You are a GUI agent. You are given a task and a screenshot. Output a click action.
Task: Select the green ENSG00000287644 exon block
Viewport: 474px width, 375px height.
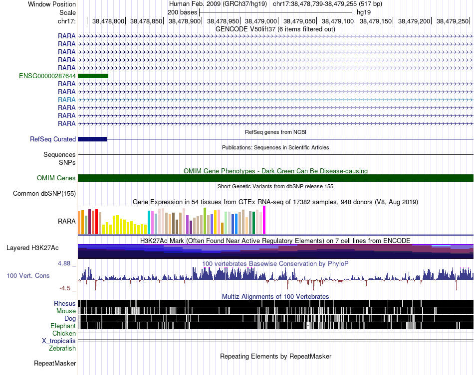tap(93, 76)
